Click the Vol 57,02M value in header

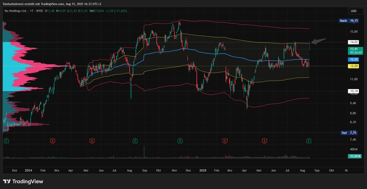pos(96,11)
